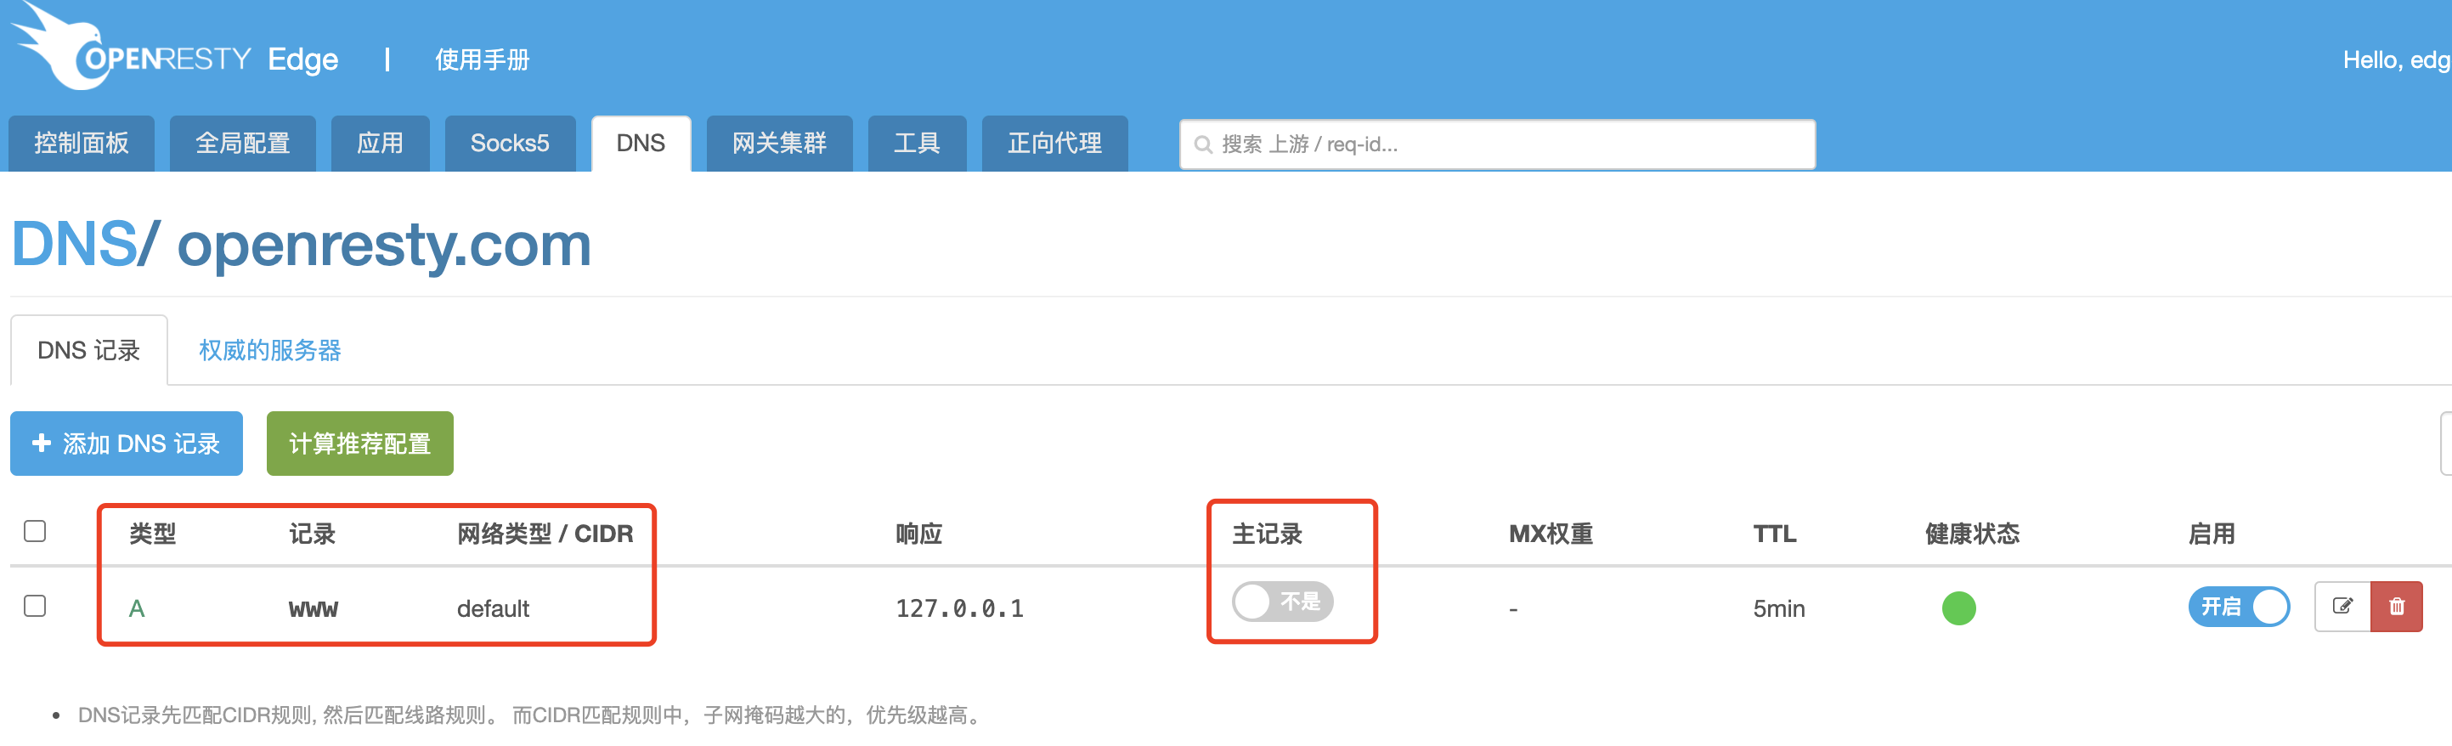Open the 控制面板 navigation tab

pyautogui.click(x=82, y=144)
